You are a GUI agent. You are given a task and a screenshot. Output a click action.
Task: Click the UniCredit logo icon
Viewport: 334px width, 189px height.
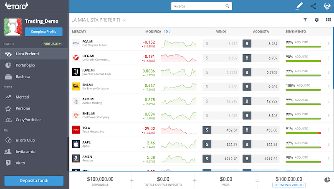[x=76, y=58]
